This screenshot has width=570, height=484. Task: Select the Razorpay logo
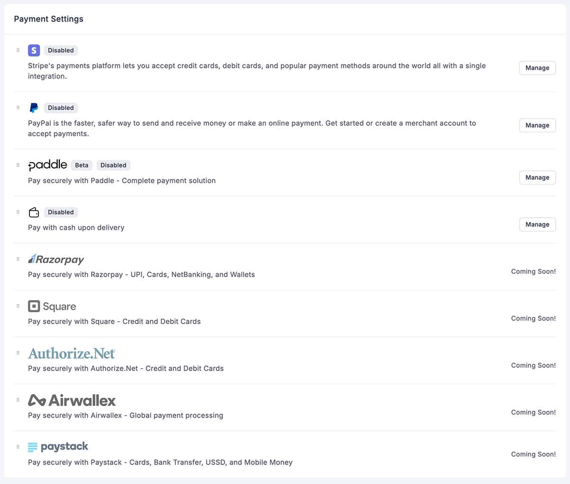56,259
